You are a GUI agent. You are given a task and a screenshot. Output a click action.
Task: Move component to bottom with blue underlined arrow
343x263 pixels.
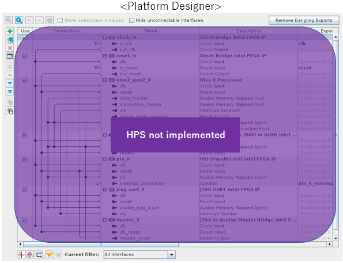point(10,92)
